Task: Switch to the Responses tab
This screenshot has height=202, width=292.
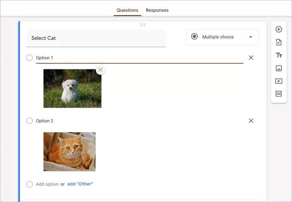Action: 157,10
